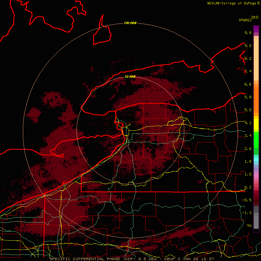The image size is (261, 261).
Task: Click the 5.8 scale value
Action: coord(248,97)
